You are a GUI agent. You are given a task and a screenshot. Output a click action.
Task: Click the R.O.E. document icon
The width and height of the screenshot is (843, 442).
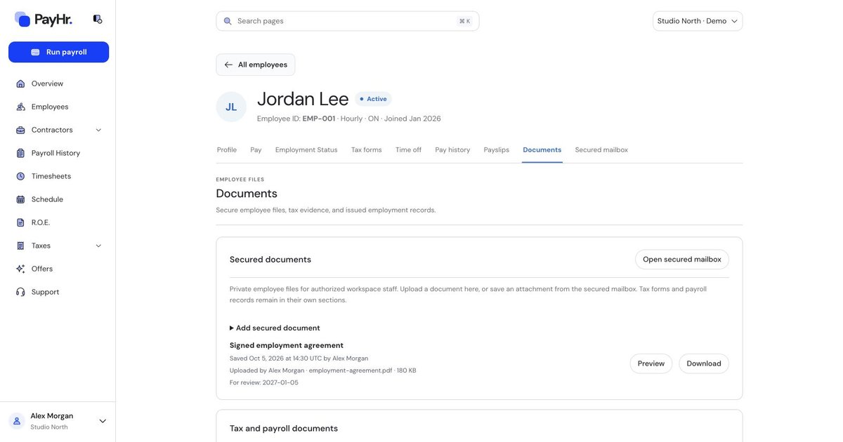[x=20, y=222]
